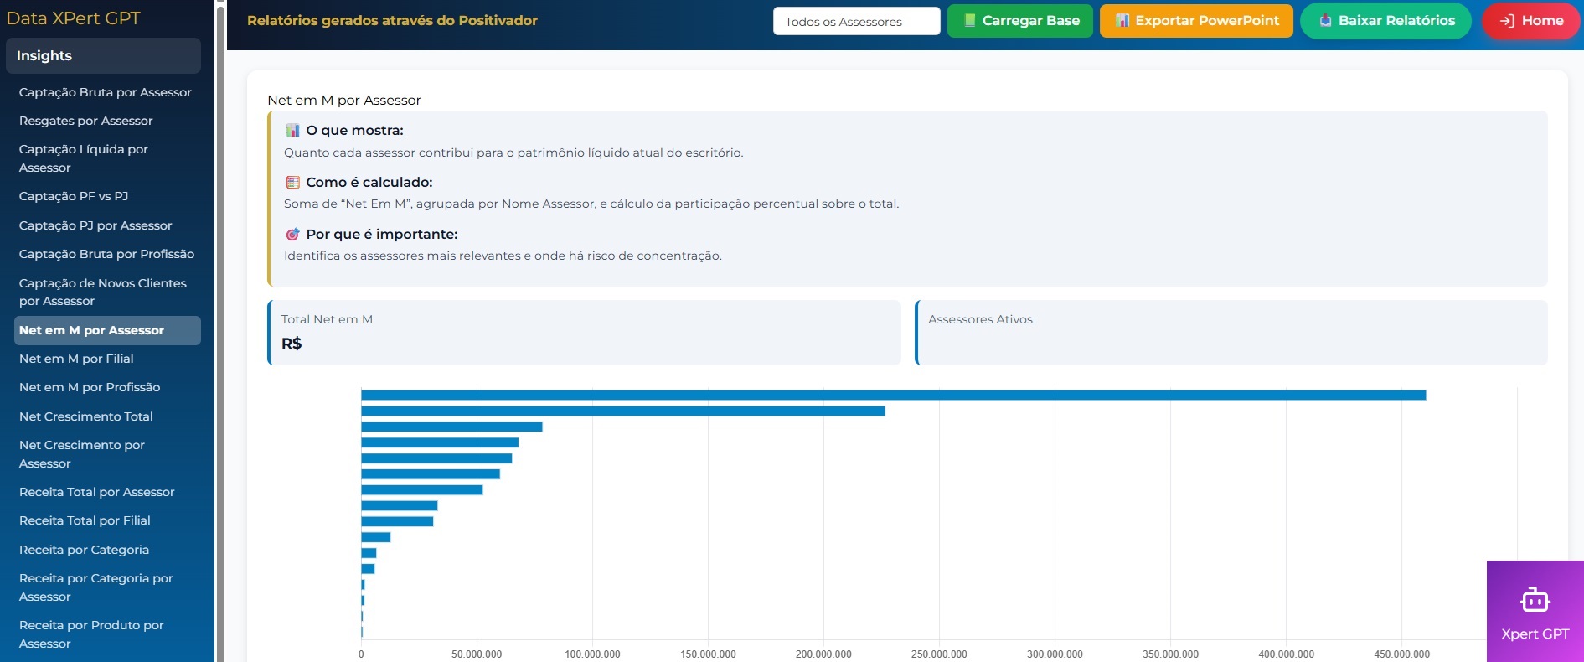This screenshot has width=1584, height=662.
Task: Select 'Net Crescimento Total' in sidebar
Action: pyautogui.click(x=85, y=416)
